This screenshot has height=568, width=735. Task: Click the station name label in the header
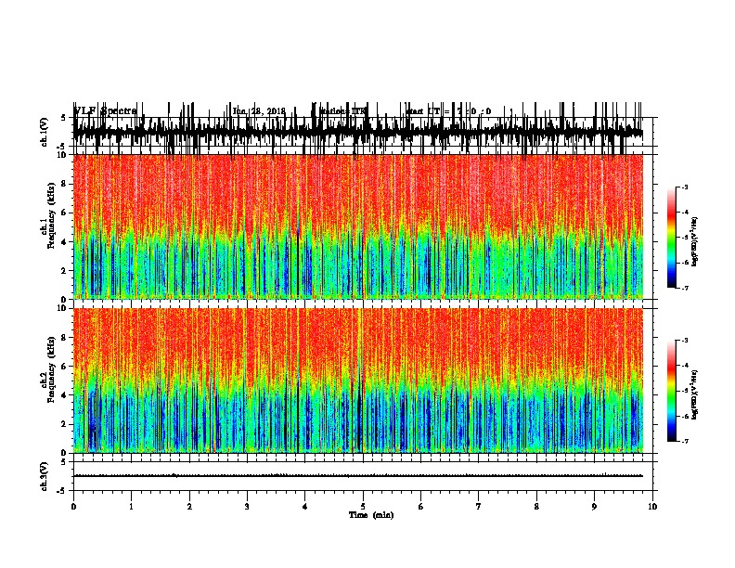[342, 111]
